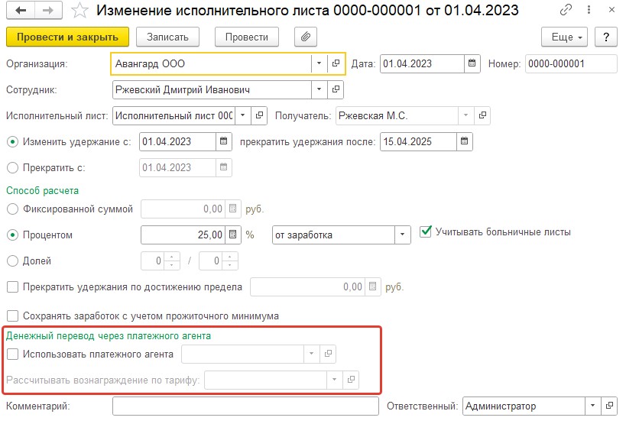
Task: Go forward with the right arrow button
Action: 48,11
